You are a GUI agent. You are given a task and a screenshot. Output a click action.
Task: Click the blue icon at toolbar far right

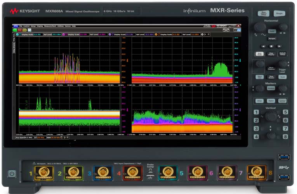(239, 30)
